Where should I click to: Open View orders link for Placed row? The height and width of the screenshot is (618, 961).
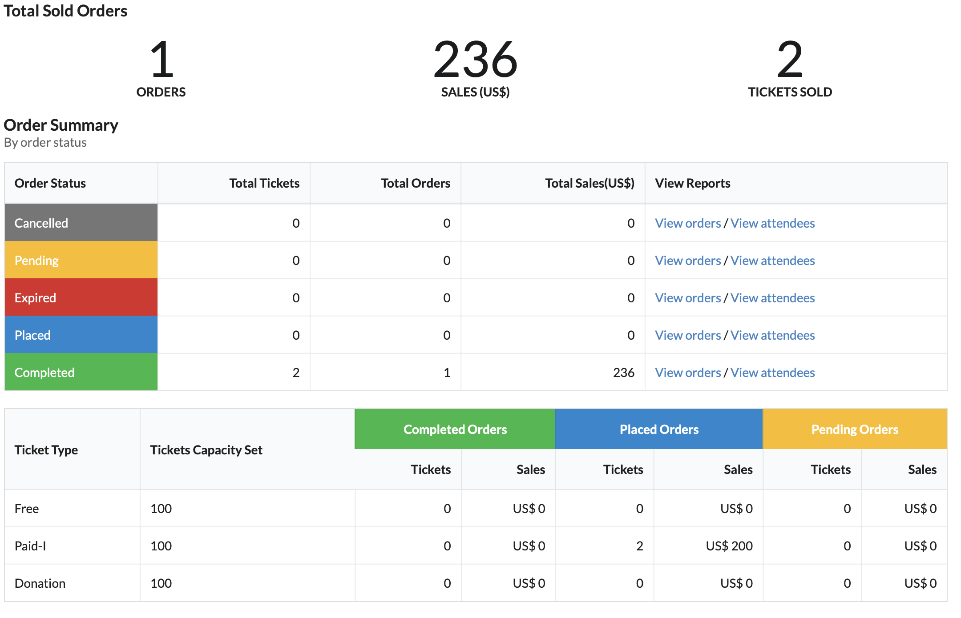point(688,335)
